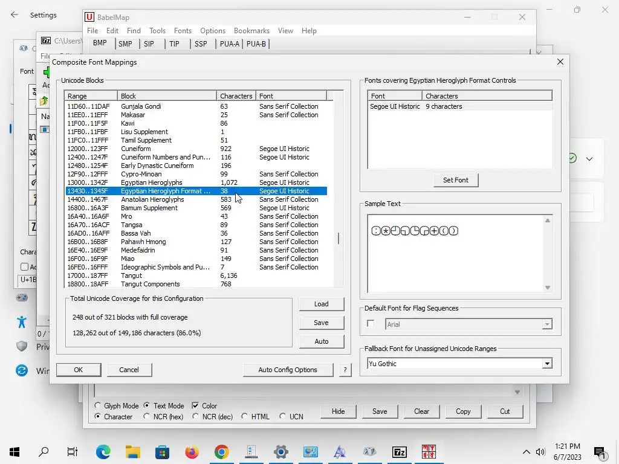Image resolution: width=619 pixels, height=464 pixels.
Task: Sort by the Characters column header in Unicode Blocks
Action: pos(236,96)
